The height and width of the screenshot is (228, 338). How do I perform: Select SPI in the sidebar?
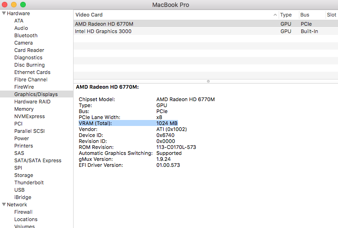click(18, 168)
